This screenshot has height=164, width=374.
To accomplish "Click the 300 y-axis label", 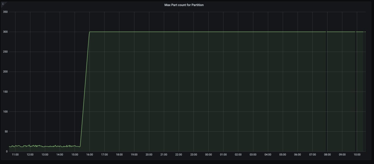I will pos(5,32).
